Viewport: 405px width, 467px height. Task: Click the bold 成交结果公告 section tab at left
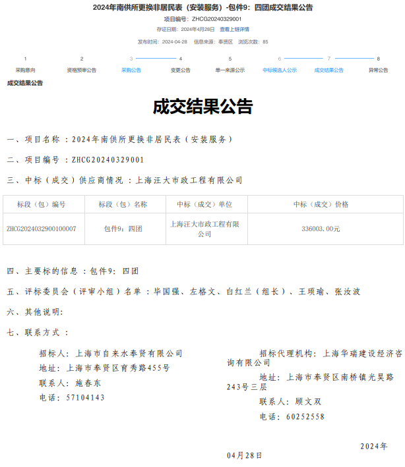[x=25, y=83]
